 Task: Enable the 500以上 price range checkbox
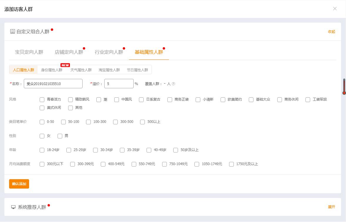tap(142, 122)
